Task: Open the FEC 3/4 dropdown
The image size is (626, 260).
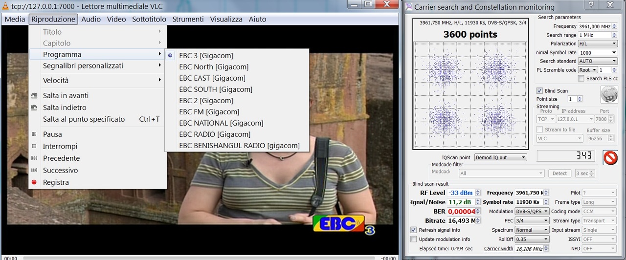Action: click(532, 221)
